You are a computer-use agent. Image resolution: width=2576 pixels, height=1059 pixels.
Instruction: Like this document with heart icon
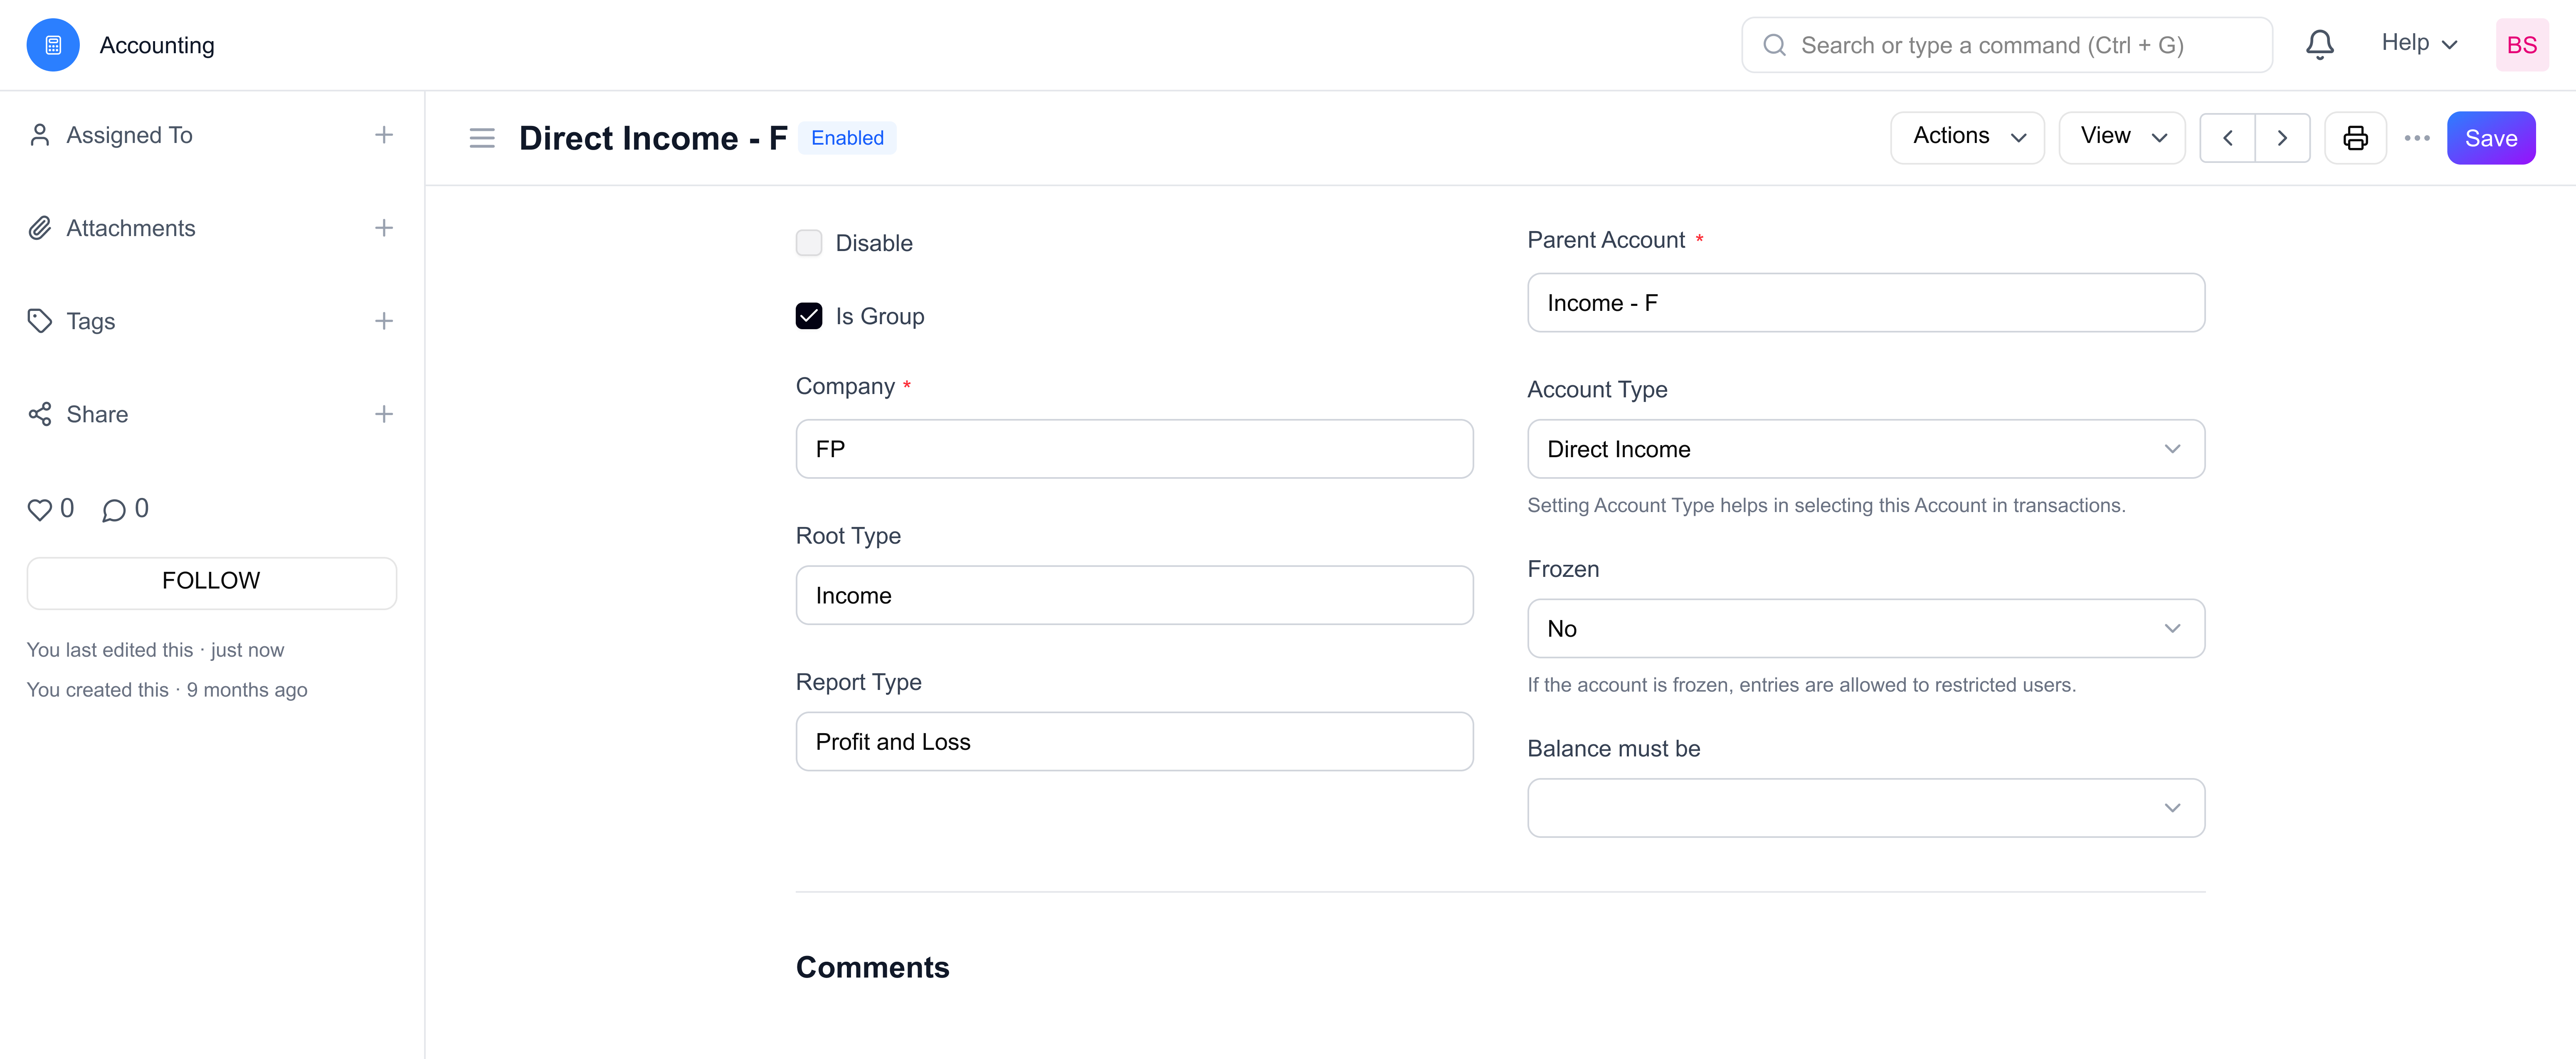tap(39, 510)
